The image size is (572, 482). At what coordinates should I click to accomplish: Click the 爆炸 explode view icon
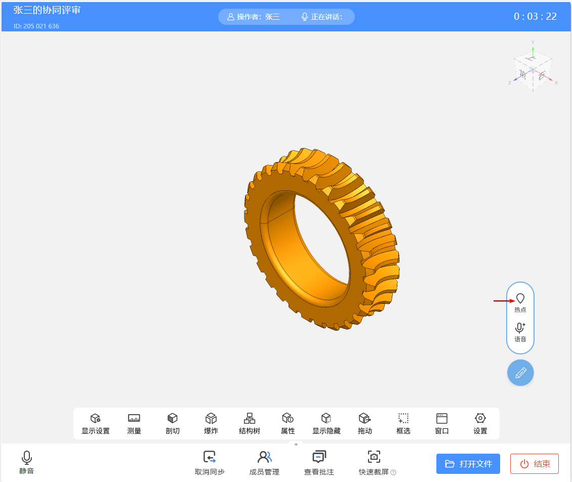[x=211, y=423]
